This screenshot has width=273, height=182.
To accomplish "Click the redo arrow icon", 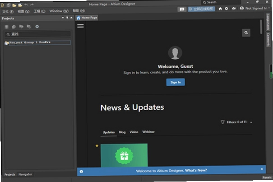I will click(x=32, y=5).
